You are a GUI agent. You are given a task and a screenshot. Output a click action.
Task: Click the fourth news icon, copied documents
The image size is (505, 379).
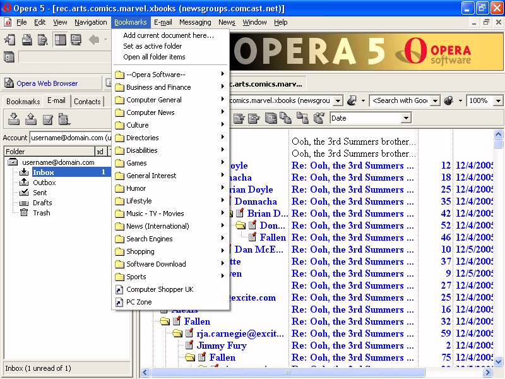tap(285, 118)
